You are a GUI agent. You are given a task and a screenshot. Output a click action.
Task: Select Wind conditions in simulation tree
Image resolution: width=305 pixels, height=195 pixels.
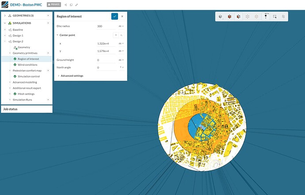(27, 65)
